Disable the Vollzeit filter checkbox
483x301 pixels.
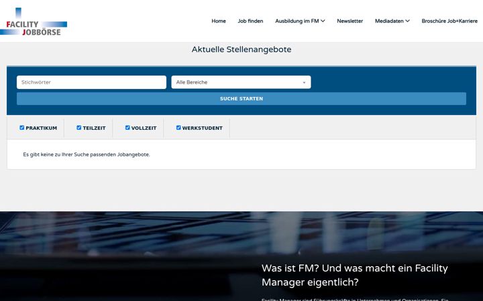tap(127, 128)
